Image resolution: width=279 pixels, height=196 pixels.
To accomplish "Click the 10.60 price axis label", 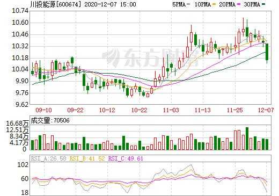I will coord(20,23).
